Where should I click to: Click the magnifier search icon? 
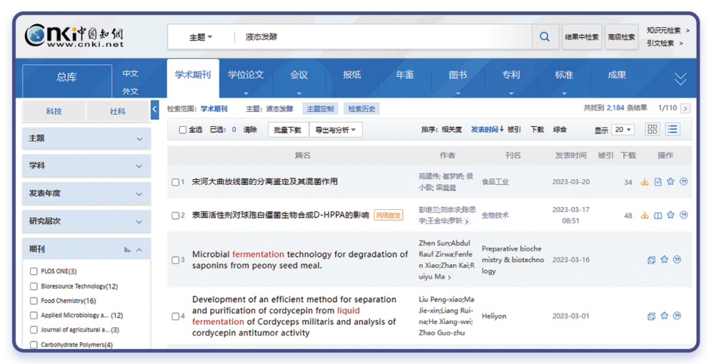click(545, 37)
